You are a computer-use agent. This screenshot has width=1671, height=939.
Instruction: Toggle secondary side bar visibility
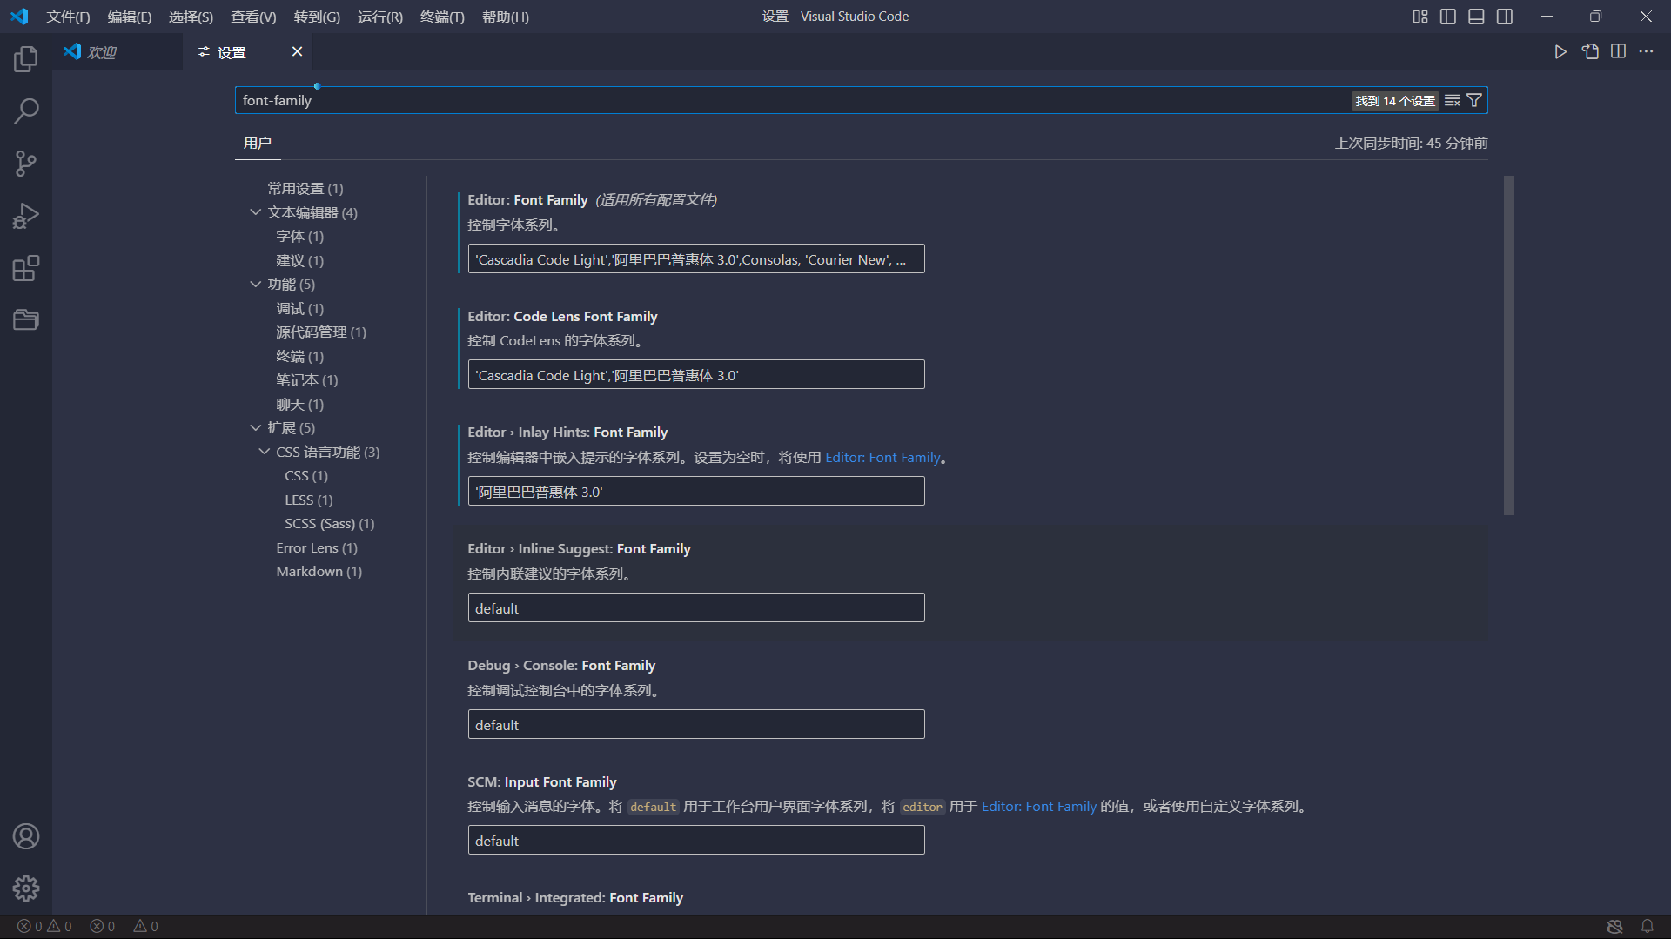(1505, 17)
